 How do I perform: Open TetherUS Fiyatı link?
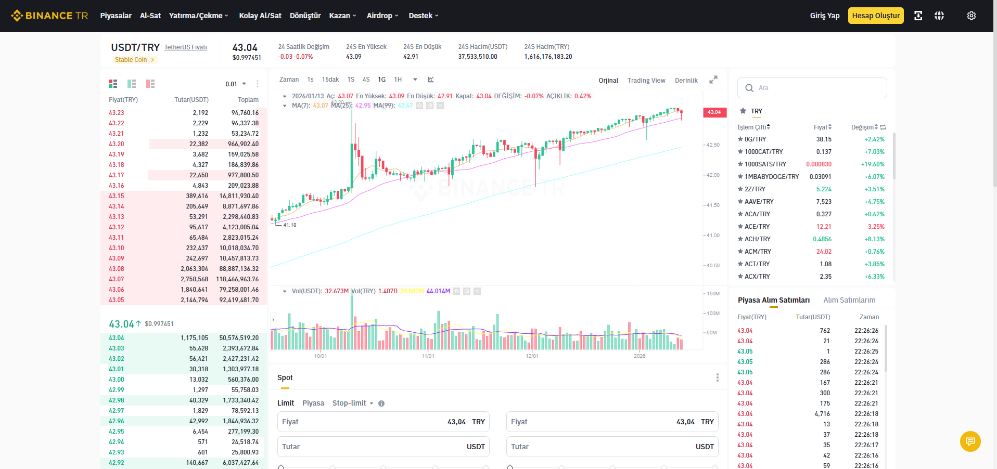[186, 47]
